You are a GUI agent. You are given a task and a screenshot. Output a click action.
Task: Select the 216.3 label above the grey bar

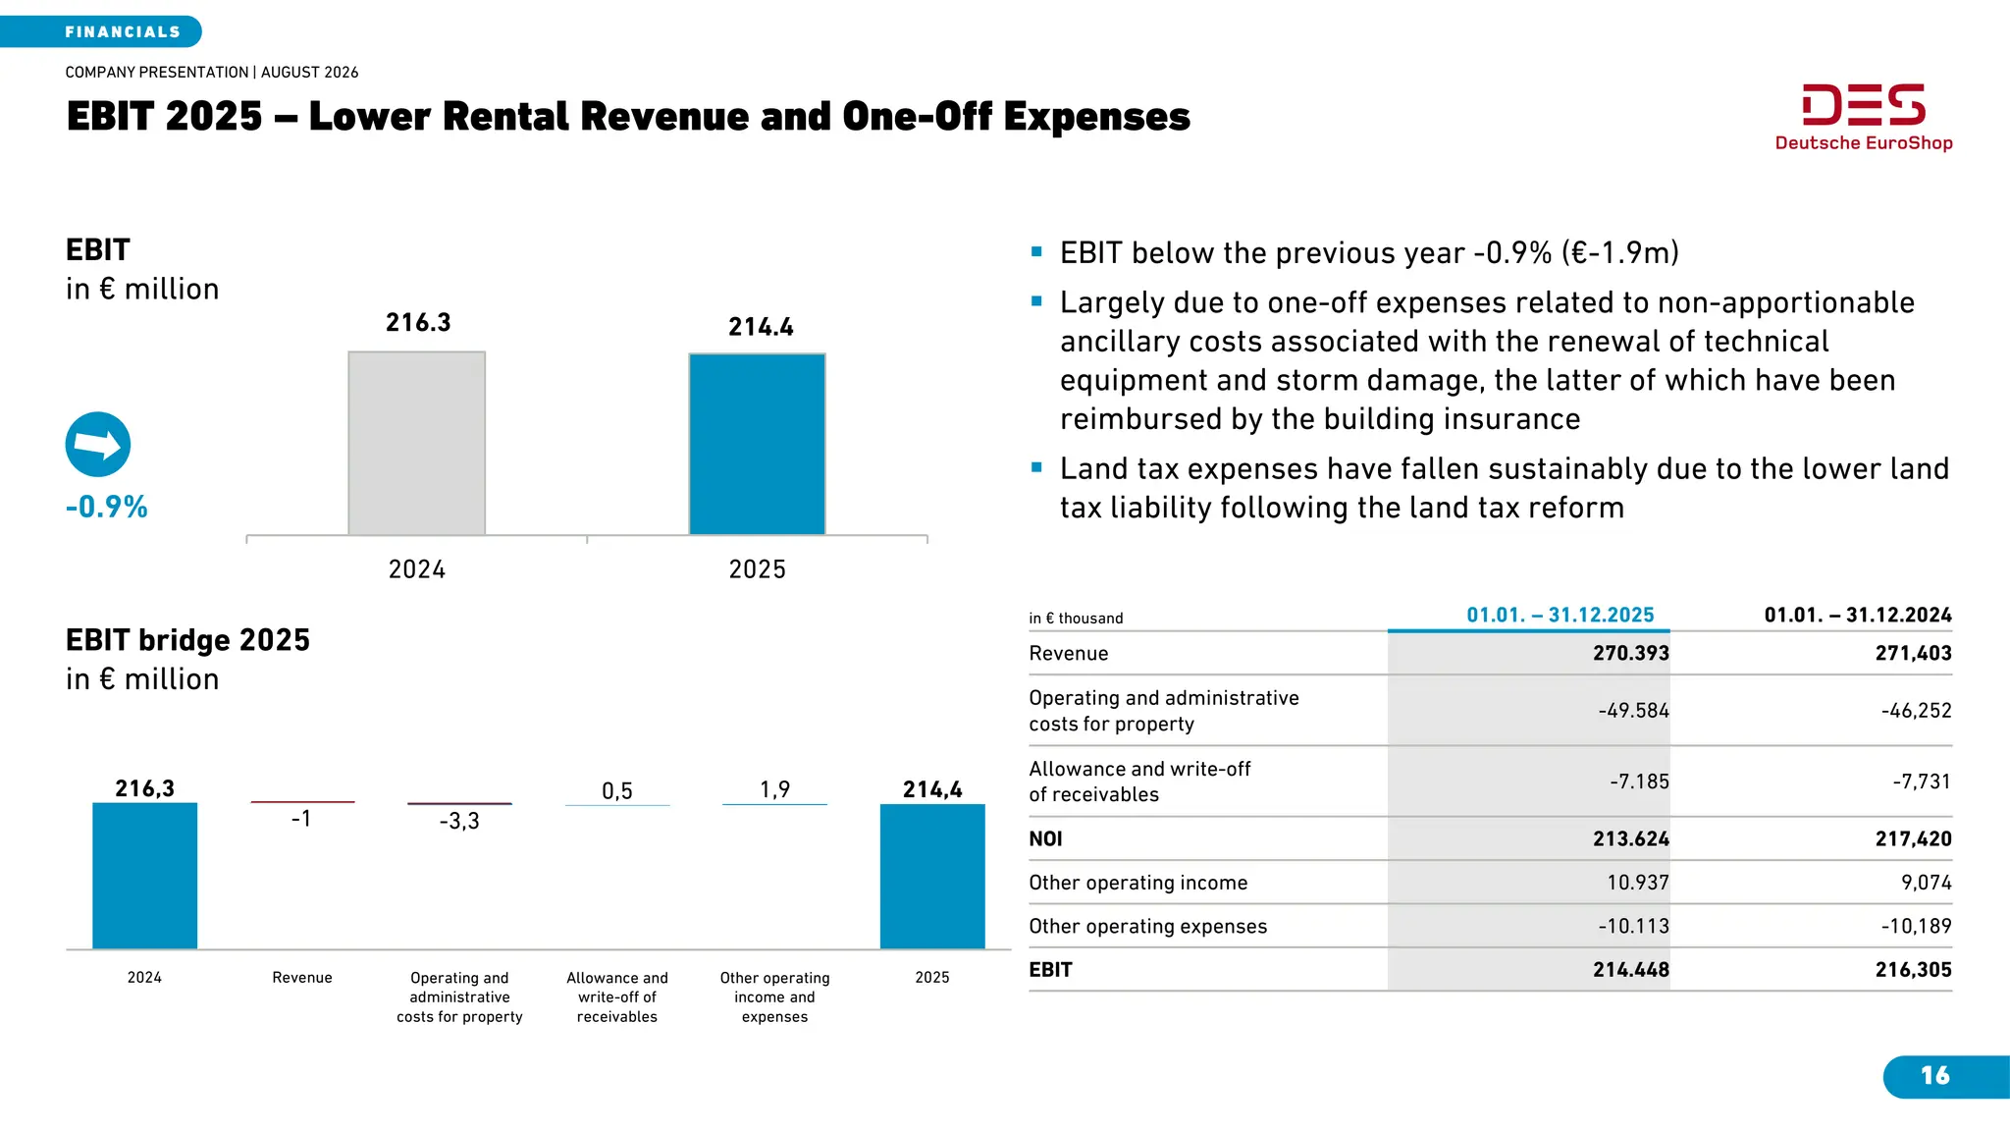coord(418,322)
